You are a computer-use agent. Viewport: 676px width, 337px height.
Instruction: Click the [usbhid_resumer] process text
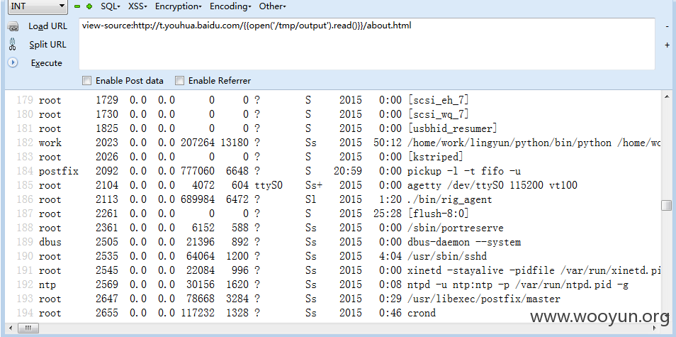[x=453, y=128]
